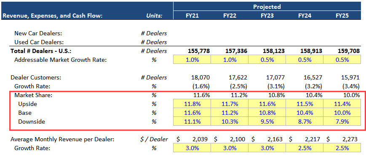
Task: Edit FY22 addressable market growth rate cell
Action: (230, 60)
